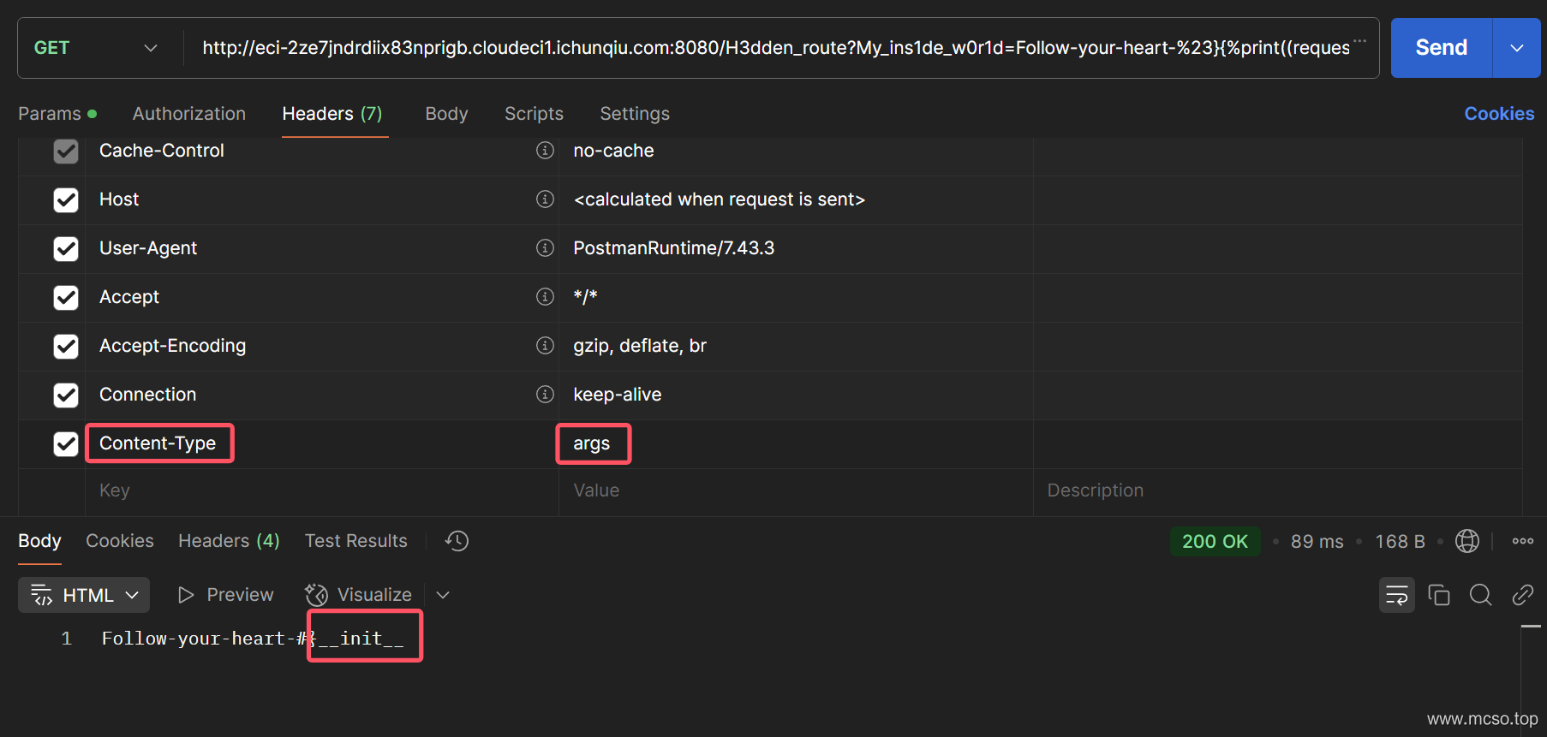Open the HTML format dropdown
1547x737 pixels.
pos(84,595)
